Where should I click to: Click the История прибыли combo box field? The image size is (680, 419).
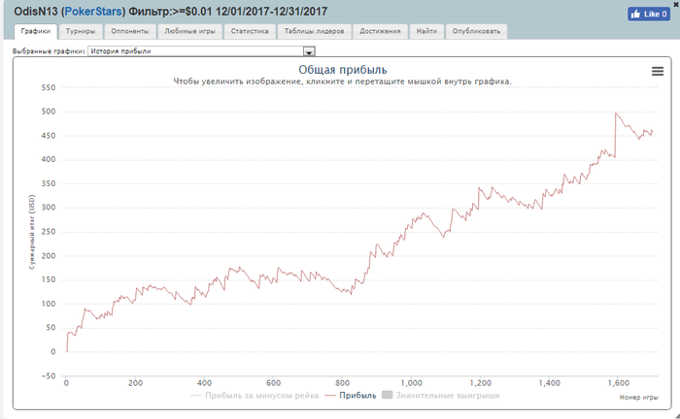(201, 51)
